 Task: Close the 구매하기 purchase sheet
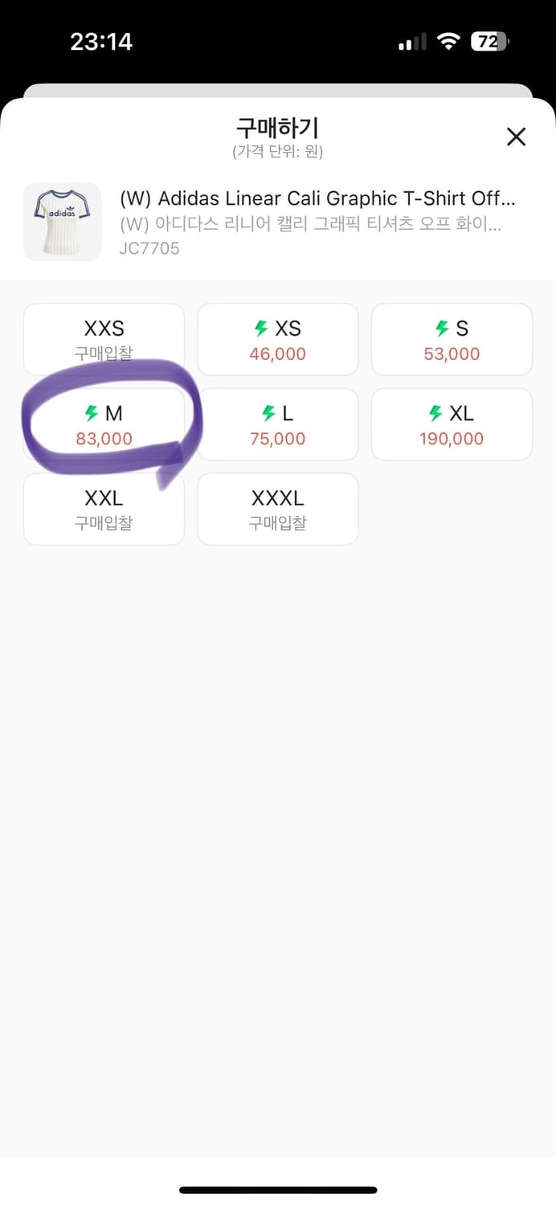(x=516, y=137)
